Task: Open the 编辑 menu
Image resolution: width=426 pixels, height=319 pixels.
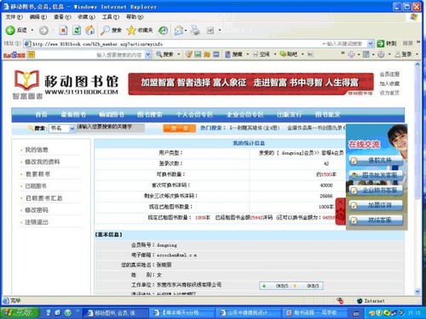Action: pyautogui.click(x=38, y=17)
